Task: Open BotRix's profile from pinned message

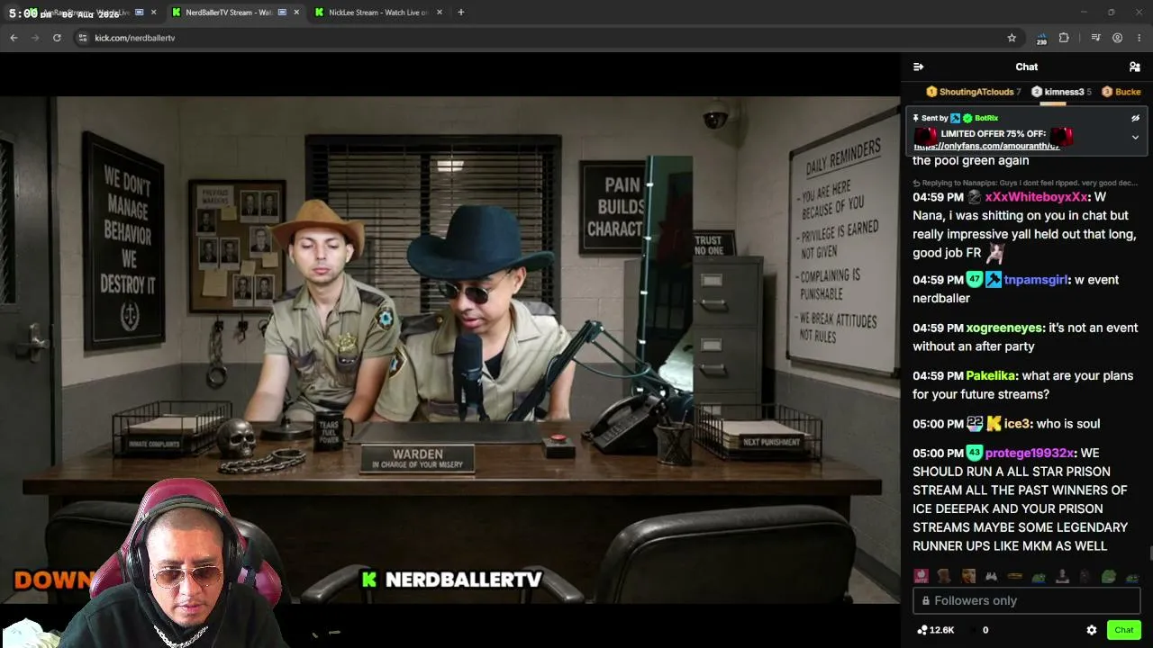Action: point(986,118)
